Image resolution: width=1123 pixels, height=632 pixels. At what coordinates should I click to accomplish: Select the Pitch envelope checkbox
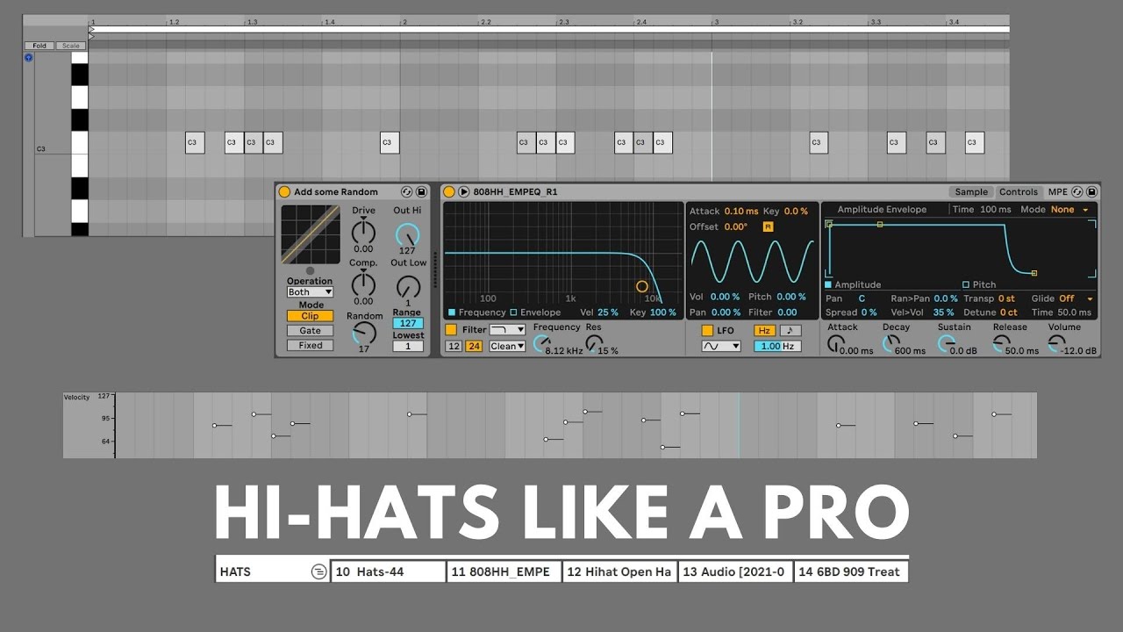coord(966,285)
